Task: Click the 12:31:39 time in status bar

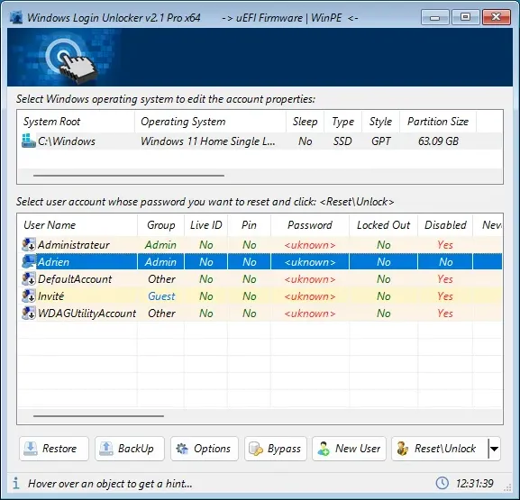Action: [475, 484]
